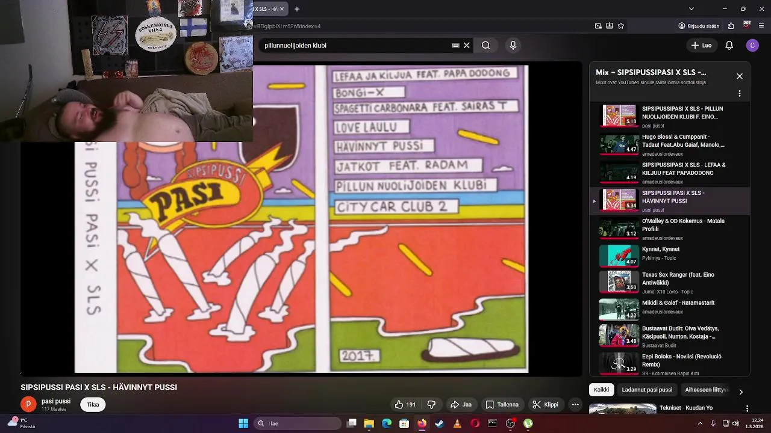
Task: Open VLC media player from taskbar
Action: [457, 423]
